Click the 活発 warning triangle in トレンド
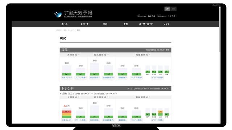The height and width of the screenshot is (130, 232). [65, 105]
